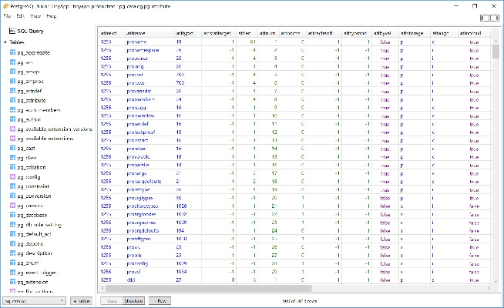Switch to the Structure view toggle
The height and width of the screenshot is (308, 504).
tap(133, 301)
